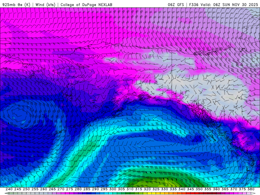Click the 285 color scale label
Image resolution: width=260 pixels, height=195 pixels.
[87, 189]
